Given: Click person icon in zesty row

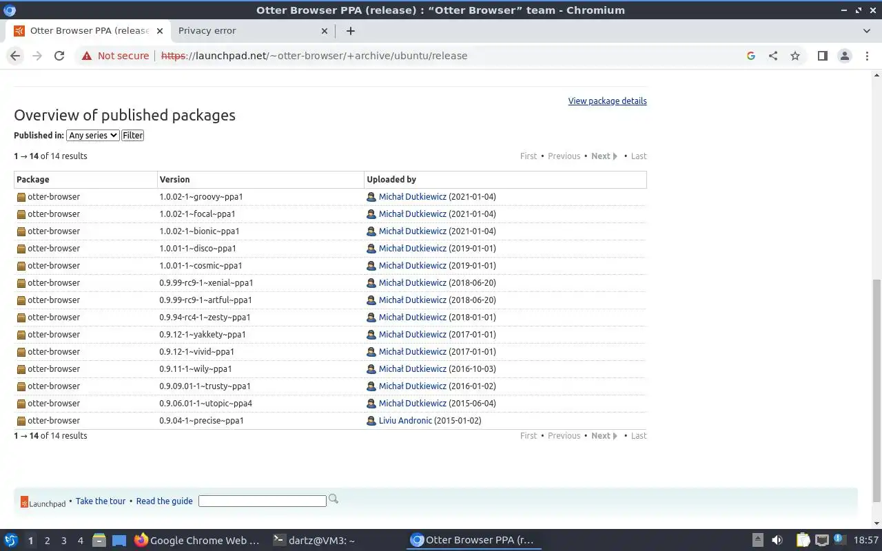Looking at the screenshot, I should click(x=371, y=318).
